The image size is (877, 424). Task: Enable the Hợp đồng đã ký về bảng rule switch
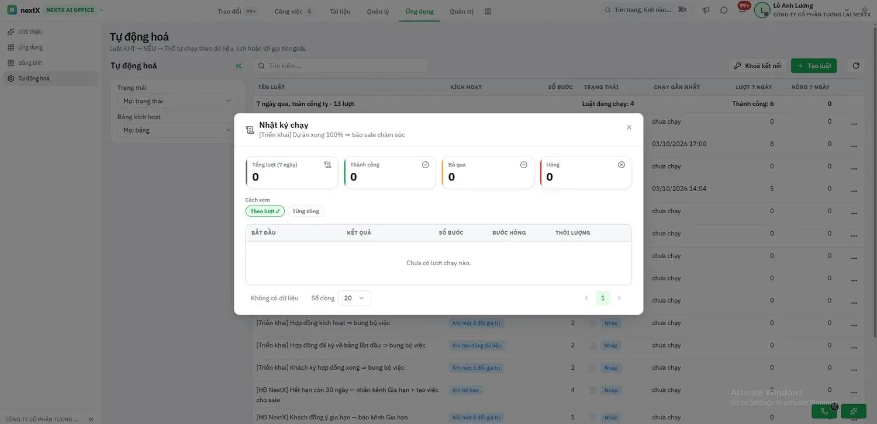pos(592,346)
